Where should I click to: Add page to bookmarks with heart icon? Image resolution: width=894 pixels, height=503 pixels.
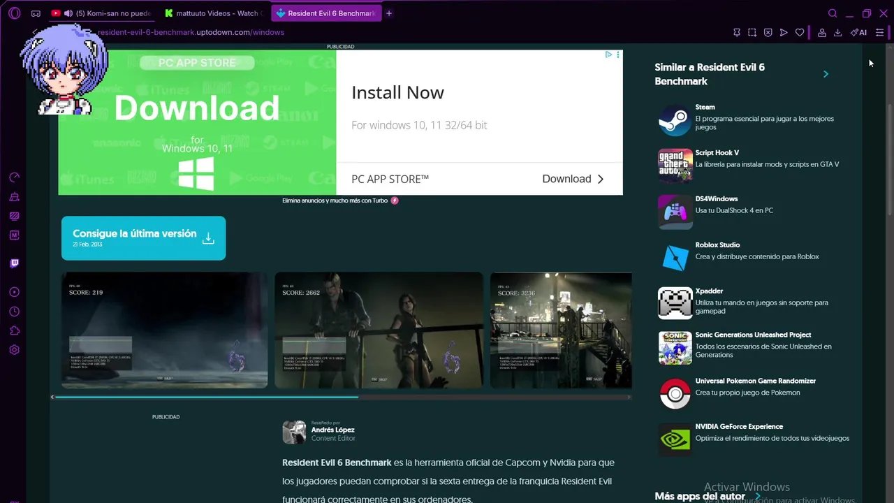(800, 32)
